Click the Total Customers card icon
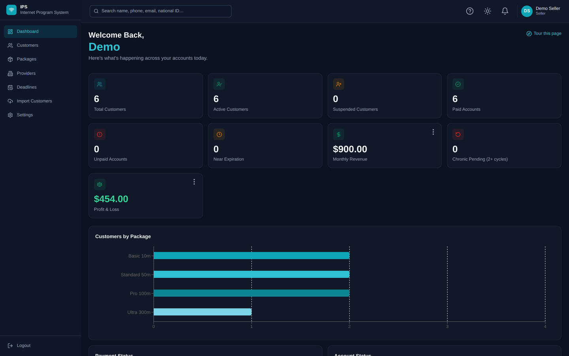This screenshot has height=356, width=569. point(100,84)
